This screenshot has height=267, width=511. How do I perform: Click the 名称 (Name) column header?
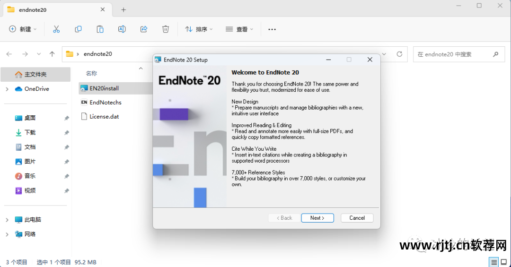(x=91, y=74)
